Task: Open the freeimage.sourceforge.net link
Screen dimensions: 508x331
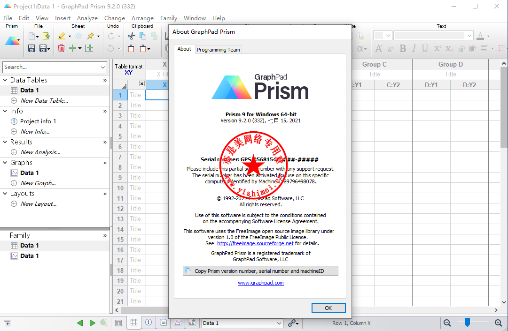Action: pos(255,243)
